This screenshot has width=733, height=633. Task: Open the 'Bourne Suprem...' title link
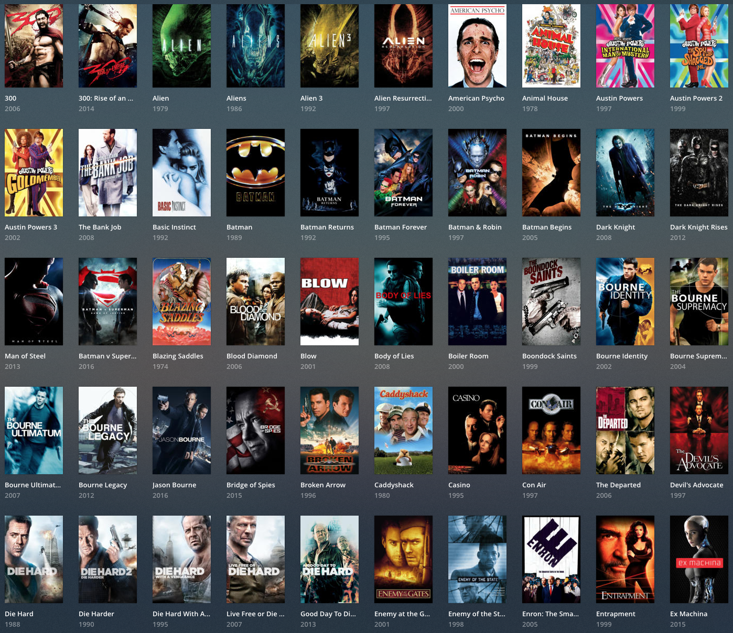pos(698,356)
